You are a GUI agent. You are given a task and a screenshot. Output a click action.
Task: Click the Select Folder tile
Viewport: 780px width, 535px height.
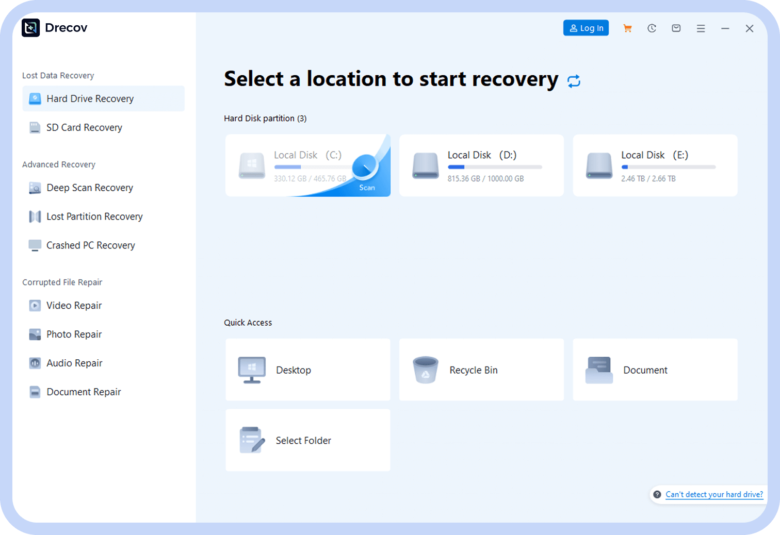[x=307, y=440]
